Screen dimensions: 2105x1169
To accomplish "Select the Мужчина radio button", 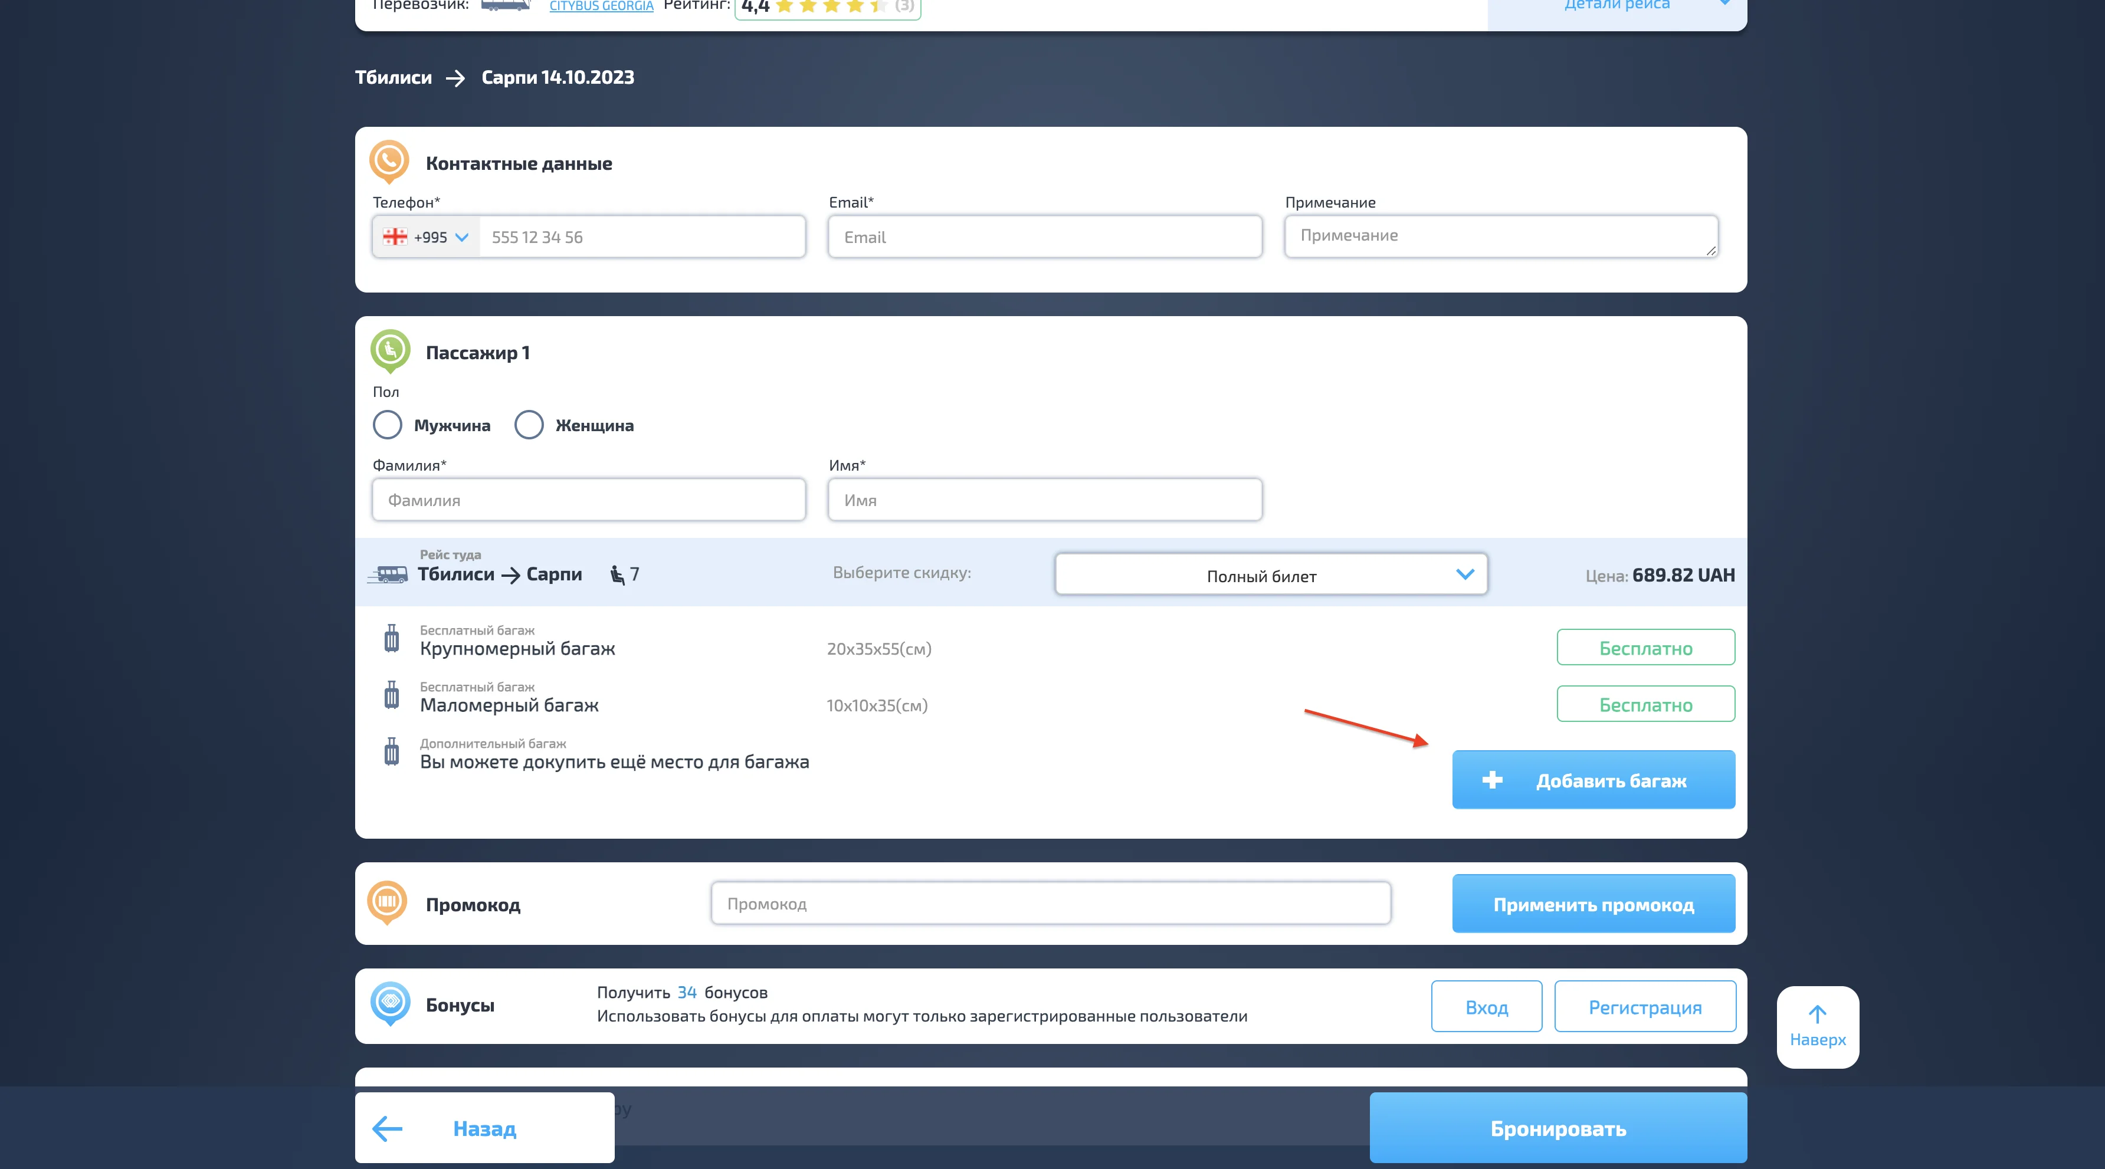I will [x=388, y=425].
